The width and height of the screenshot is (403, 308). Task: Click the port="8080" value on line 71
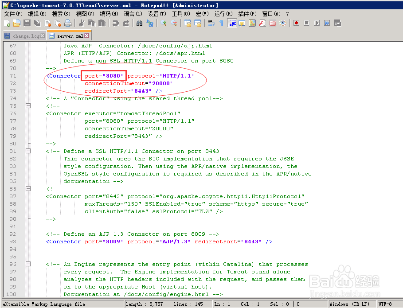pyautogui.click(x=104, y=76)
